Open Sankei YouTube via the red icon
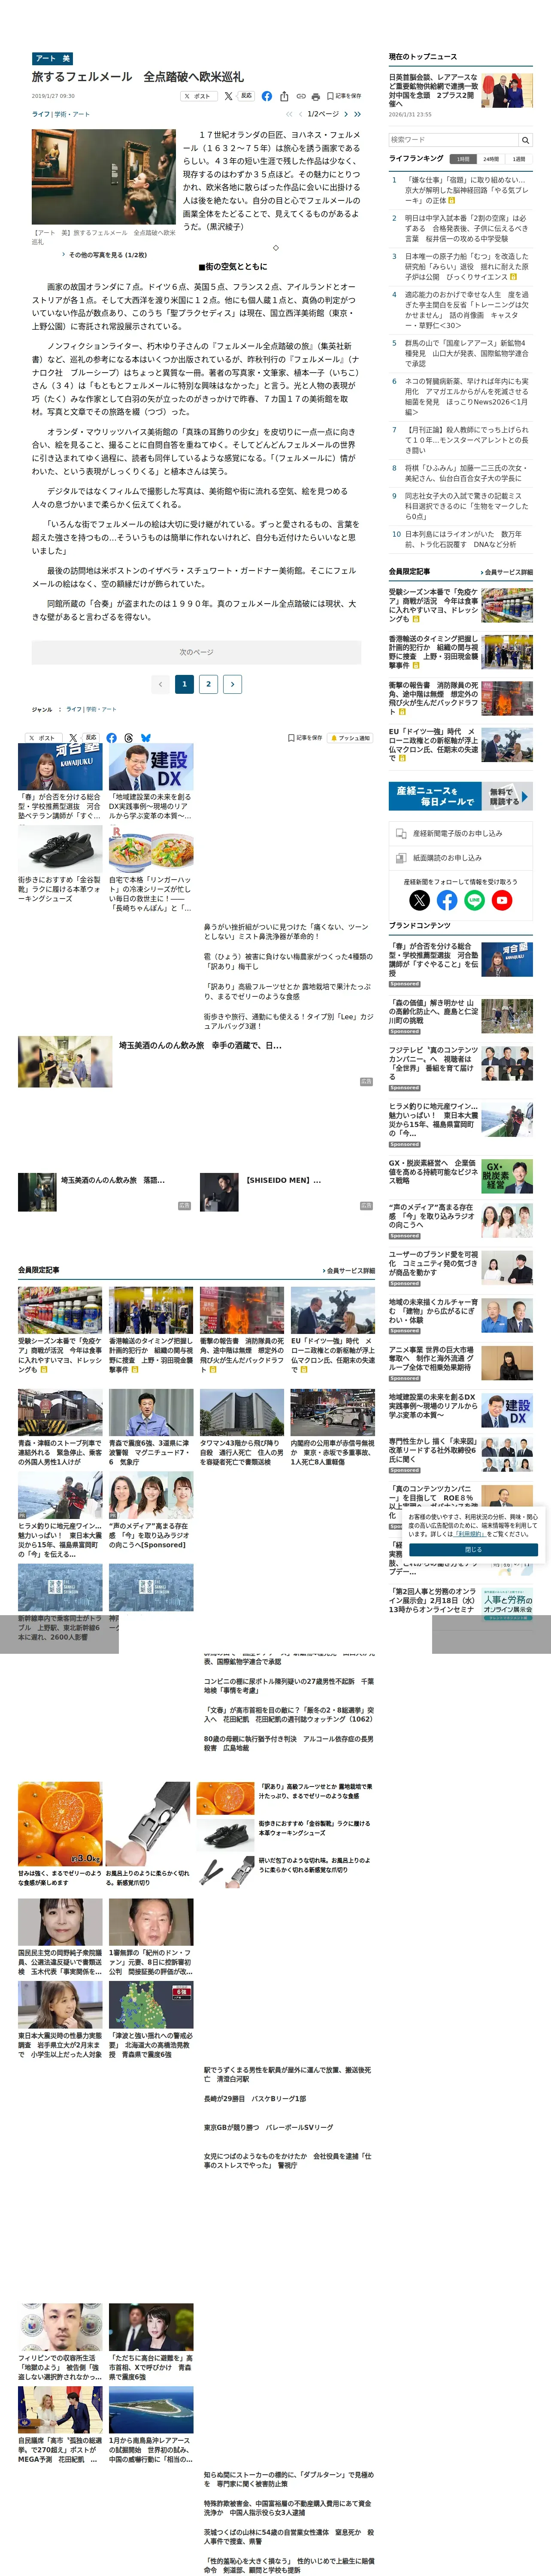The height and width of the screenshot is (2576, 551). click(502, 900)
